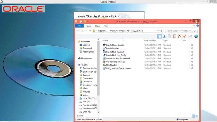The width and height of the screenshot is (217, 122).
Task: Select Oracle Net8 Easy Config shortcut
Action: 116,55
